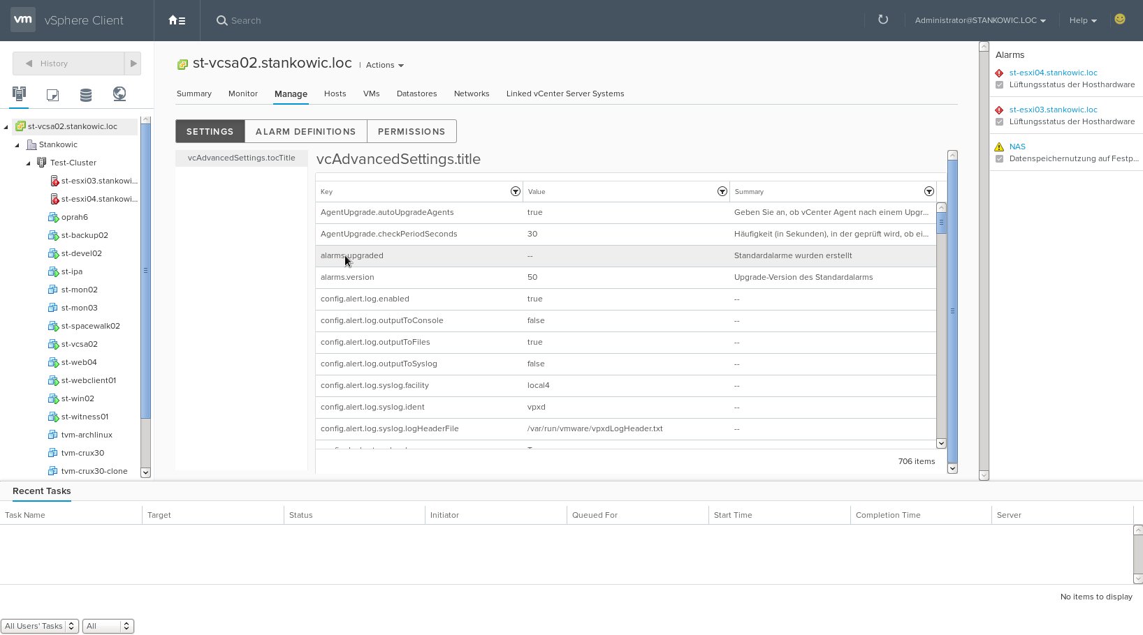Screen dimensions: 1143x635
Task: Open Recent Tasks tab
Action: coord(42,491)
